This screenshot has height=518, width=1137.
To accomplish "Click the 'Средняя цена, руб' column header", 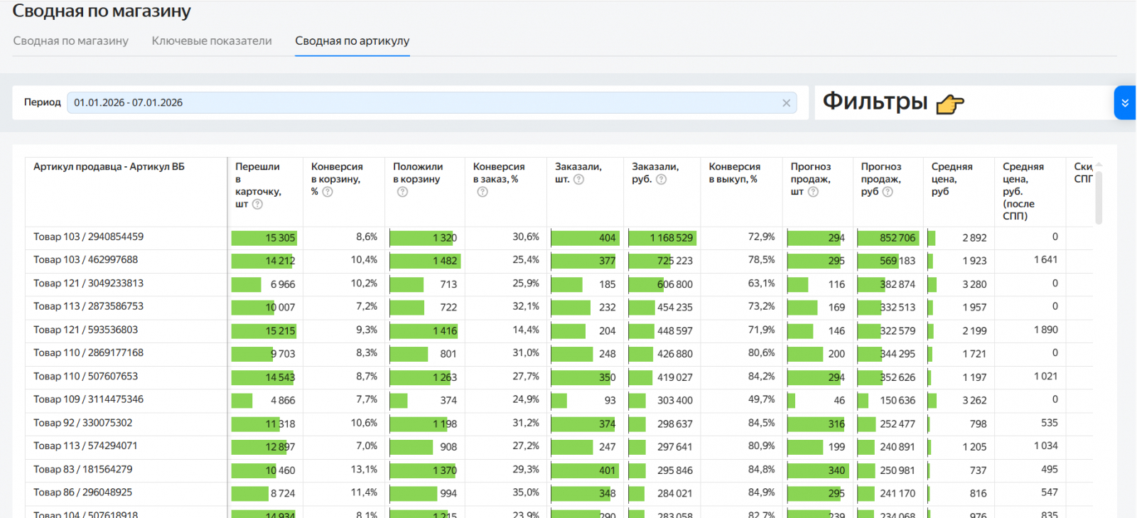I will tap(952, 178).
